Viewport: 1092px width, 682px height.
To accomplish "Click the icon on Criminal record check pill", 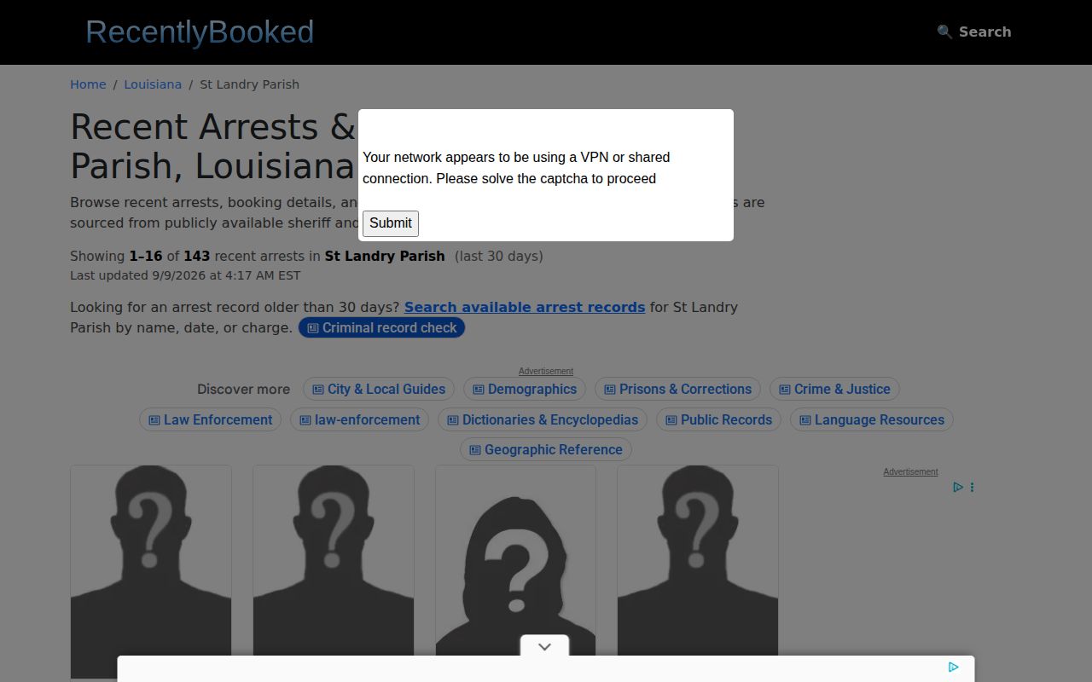I will coord(313,328).
